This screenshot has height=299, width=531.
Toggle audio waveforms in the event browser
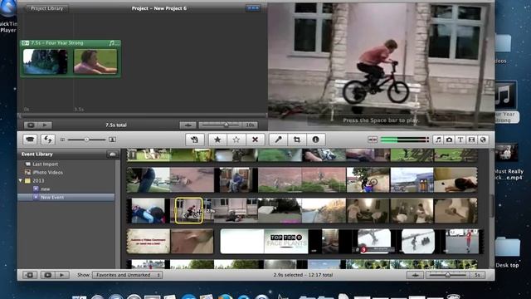coord(415,275)
